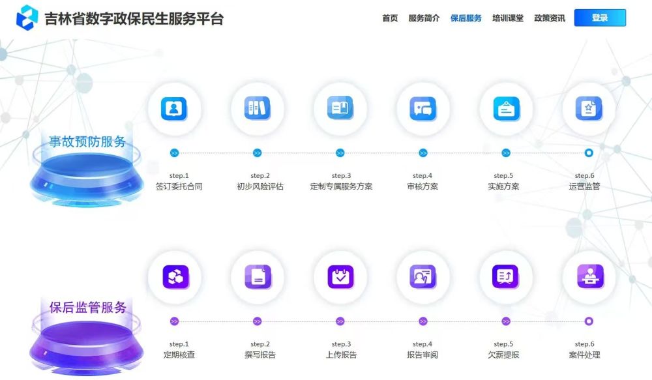The width and height of the screenshot is (652, 380).
Task: Click the 报告审阅 icon
Action: pos(422,277)
